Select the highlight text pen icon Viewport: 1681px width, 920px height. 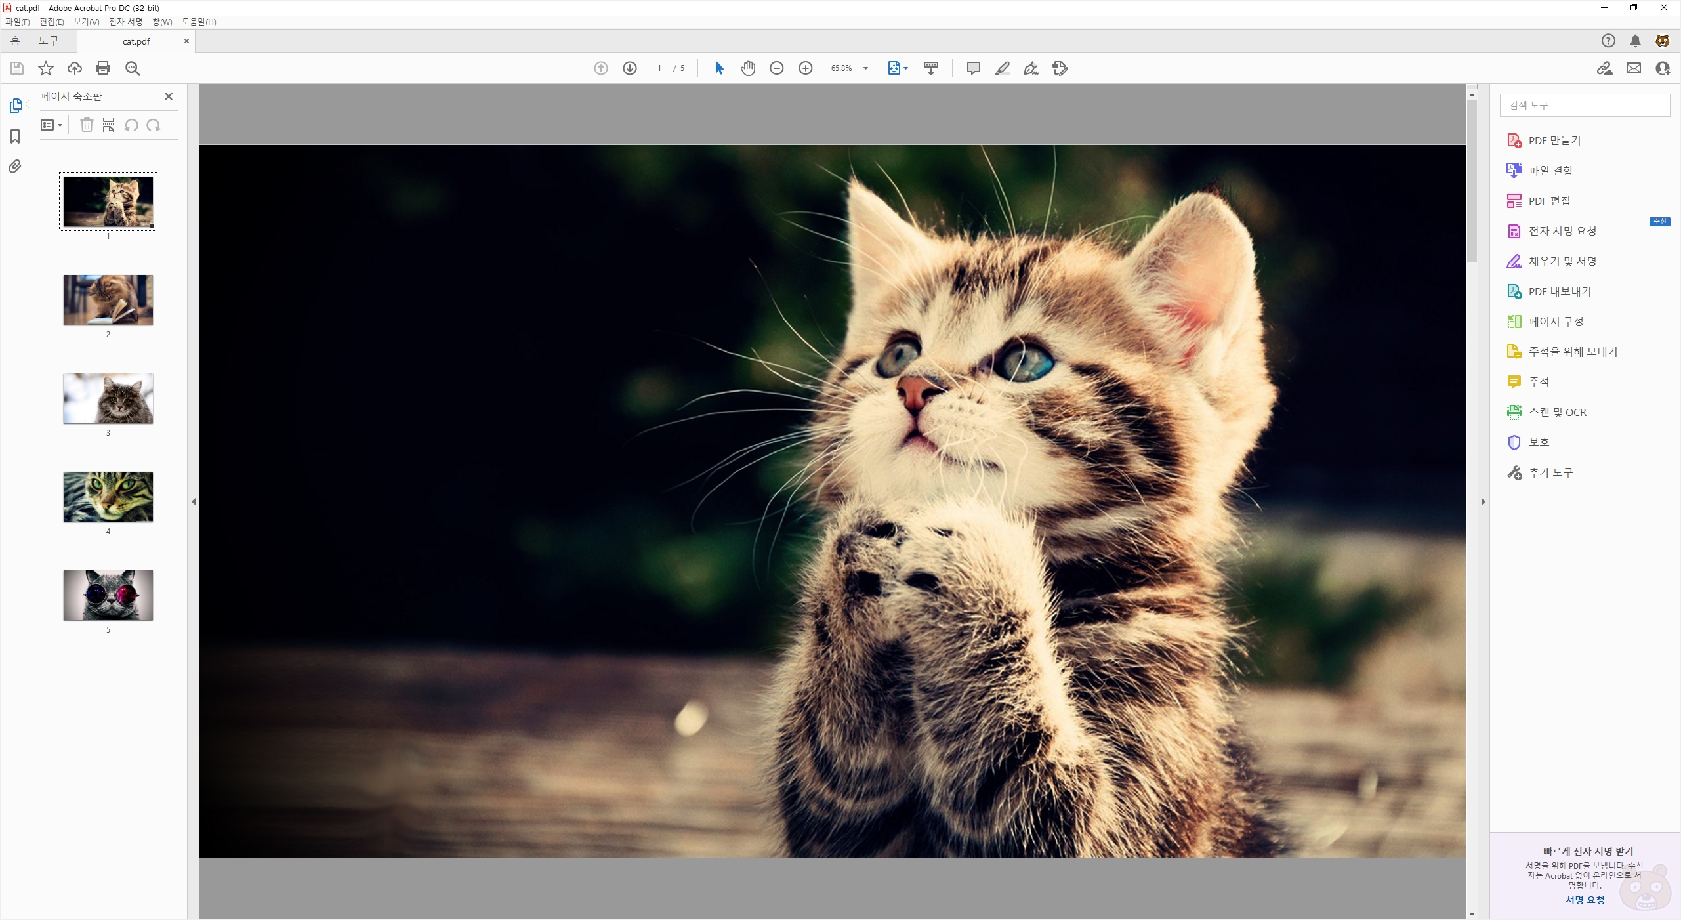(1002, 68)
